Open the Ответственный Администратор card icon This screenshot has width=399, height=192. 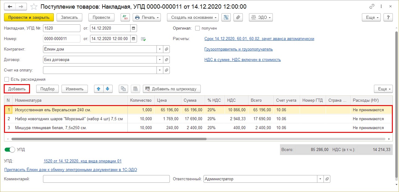point(327,179)
